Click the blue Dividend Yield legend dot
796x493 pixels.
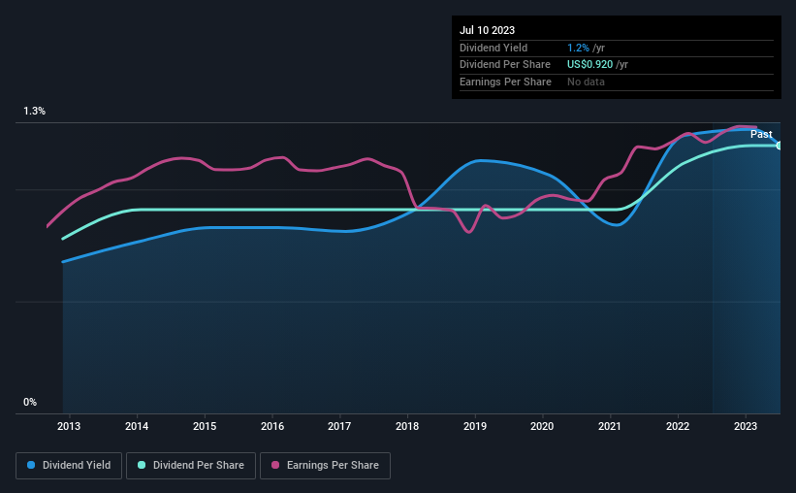tap(31, 465)
